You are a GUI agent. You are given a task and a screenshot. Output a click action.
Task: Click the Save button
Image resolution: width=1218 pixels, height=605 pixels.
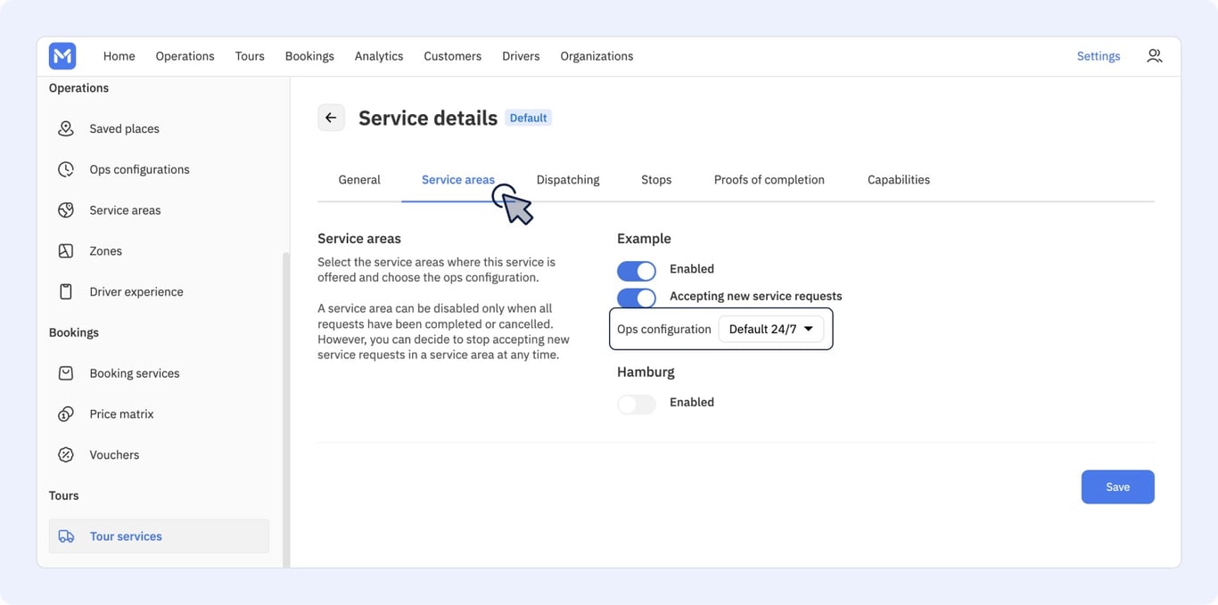click(x=1118, y=487)
